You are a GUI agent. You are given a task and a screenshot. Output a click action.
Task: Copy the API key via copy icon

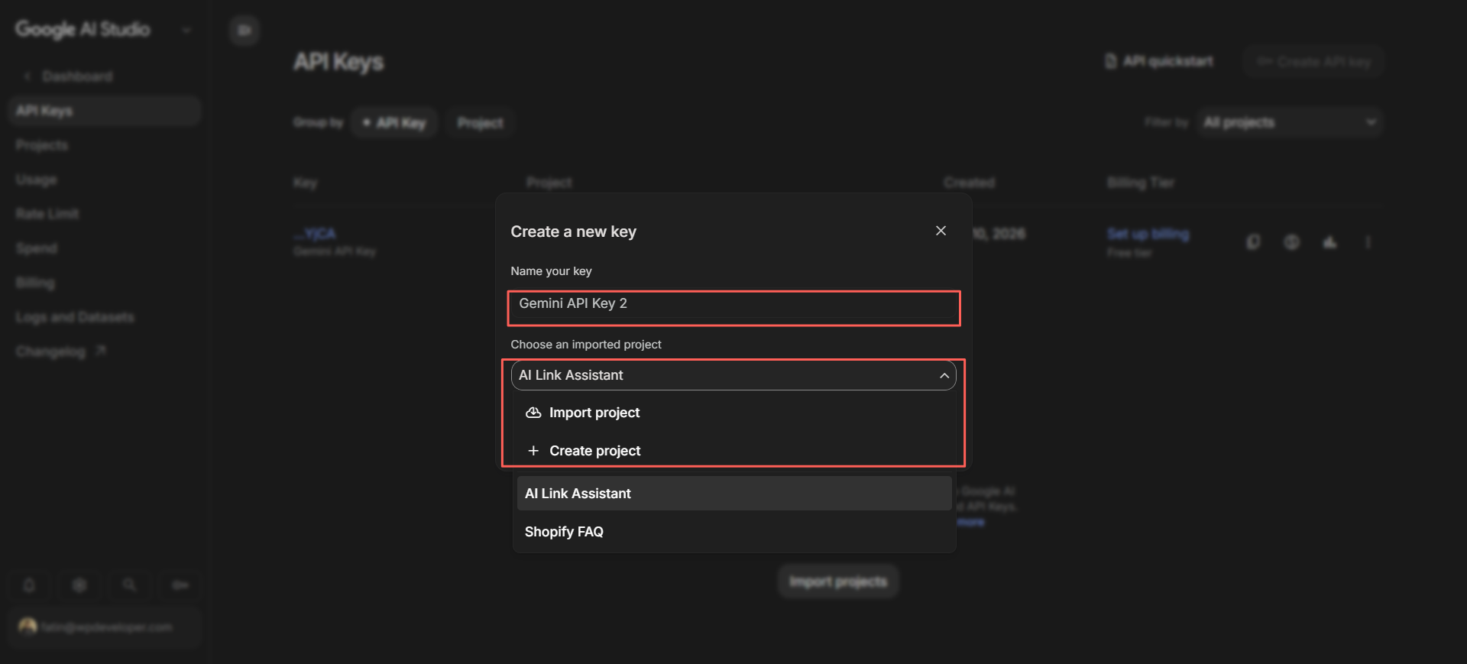[x=1253, y=242]
